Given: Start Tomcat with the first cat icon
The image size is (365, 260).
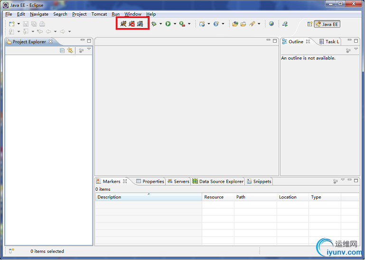Looking at the screenshot, I should click(123, 24).
